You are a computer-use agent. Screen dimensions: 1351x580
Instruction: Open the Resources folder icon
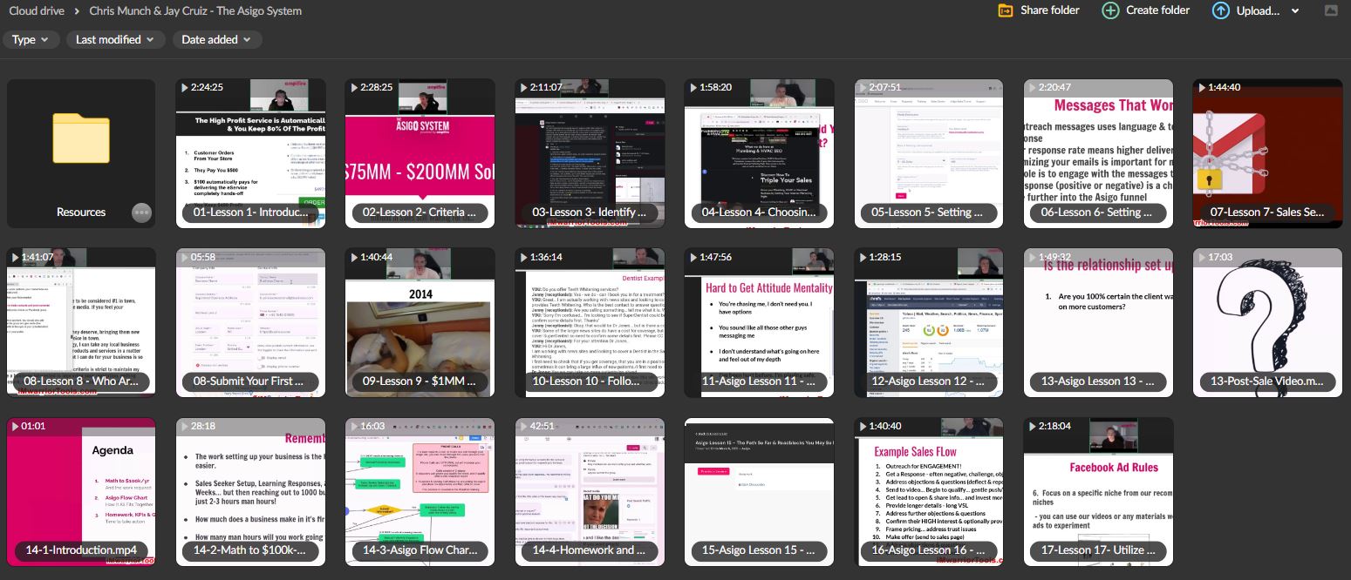(x=81, y=139)
